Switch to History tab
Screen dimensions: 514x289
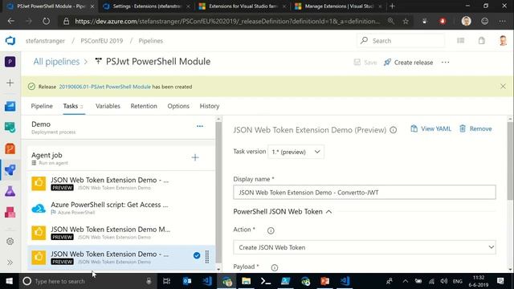(210, 106)
